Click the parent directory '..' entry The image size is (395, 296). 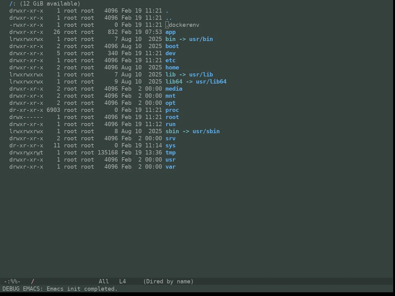tap(169, 18)
